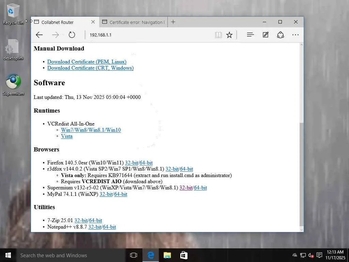The image size is (349, 262).
Task: Open the Share icon in Edge toolbar
Action: click(x=280, y=35)
